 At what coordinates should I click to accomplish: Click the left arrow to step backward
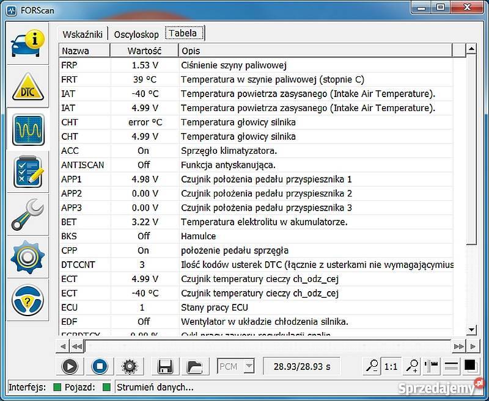tap(64, 346)
